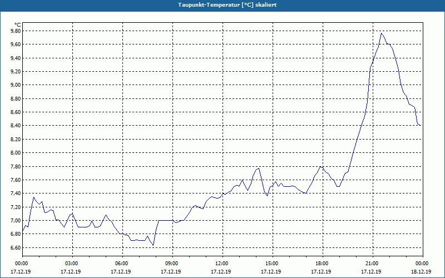The height and width of the screenshot is (278, 445).
Task: Click the 8,60 y-axis label
Action: tap(16, 112)
